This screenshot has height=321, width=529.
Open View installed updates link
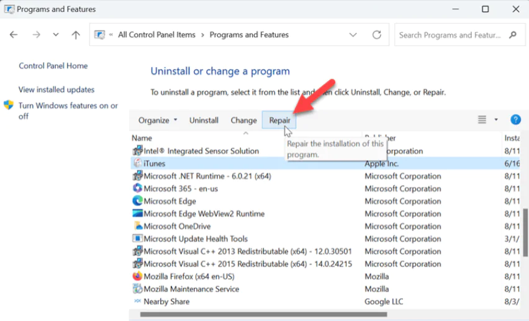click(x=57, y=89)
